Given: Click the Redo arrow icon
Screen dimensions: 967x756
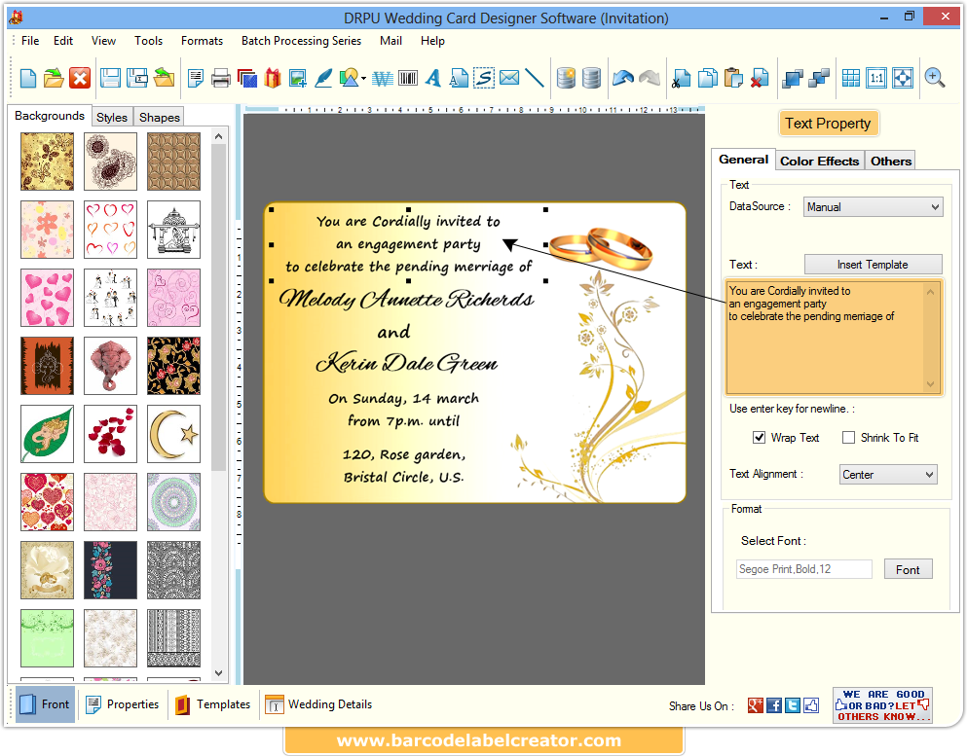Looking at the screenshot, I should pyautogui.click(x=650, y=78).
